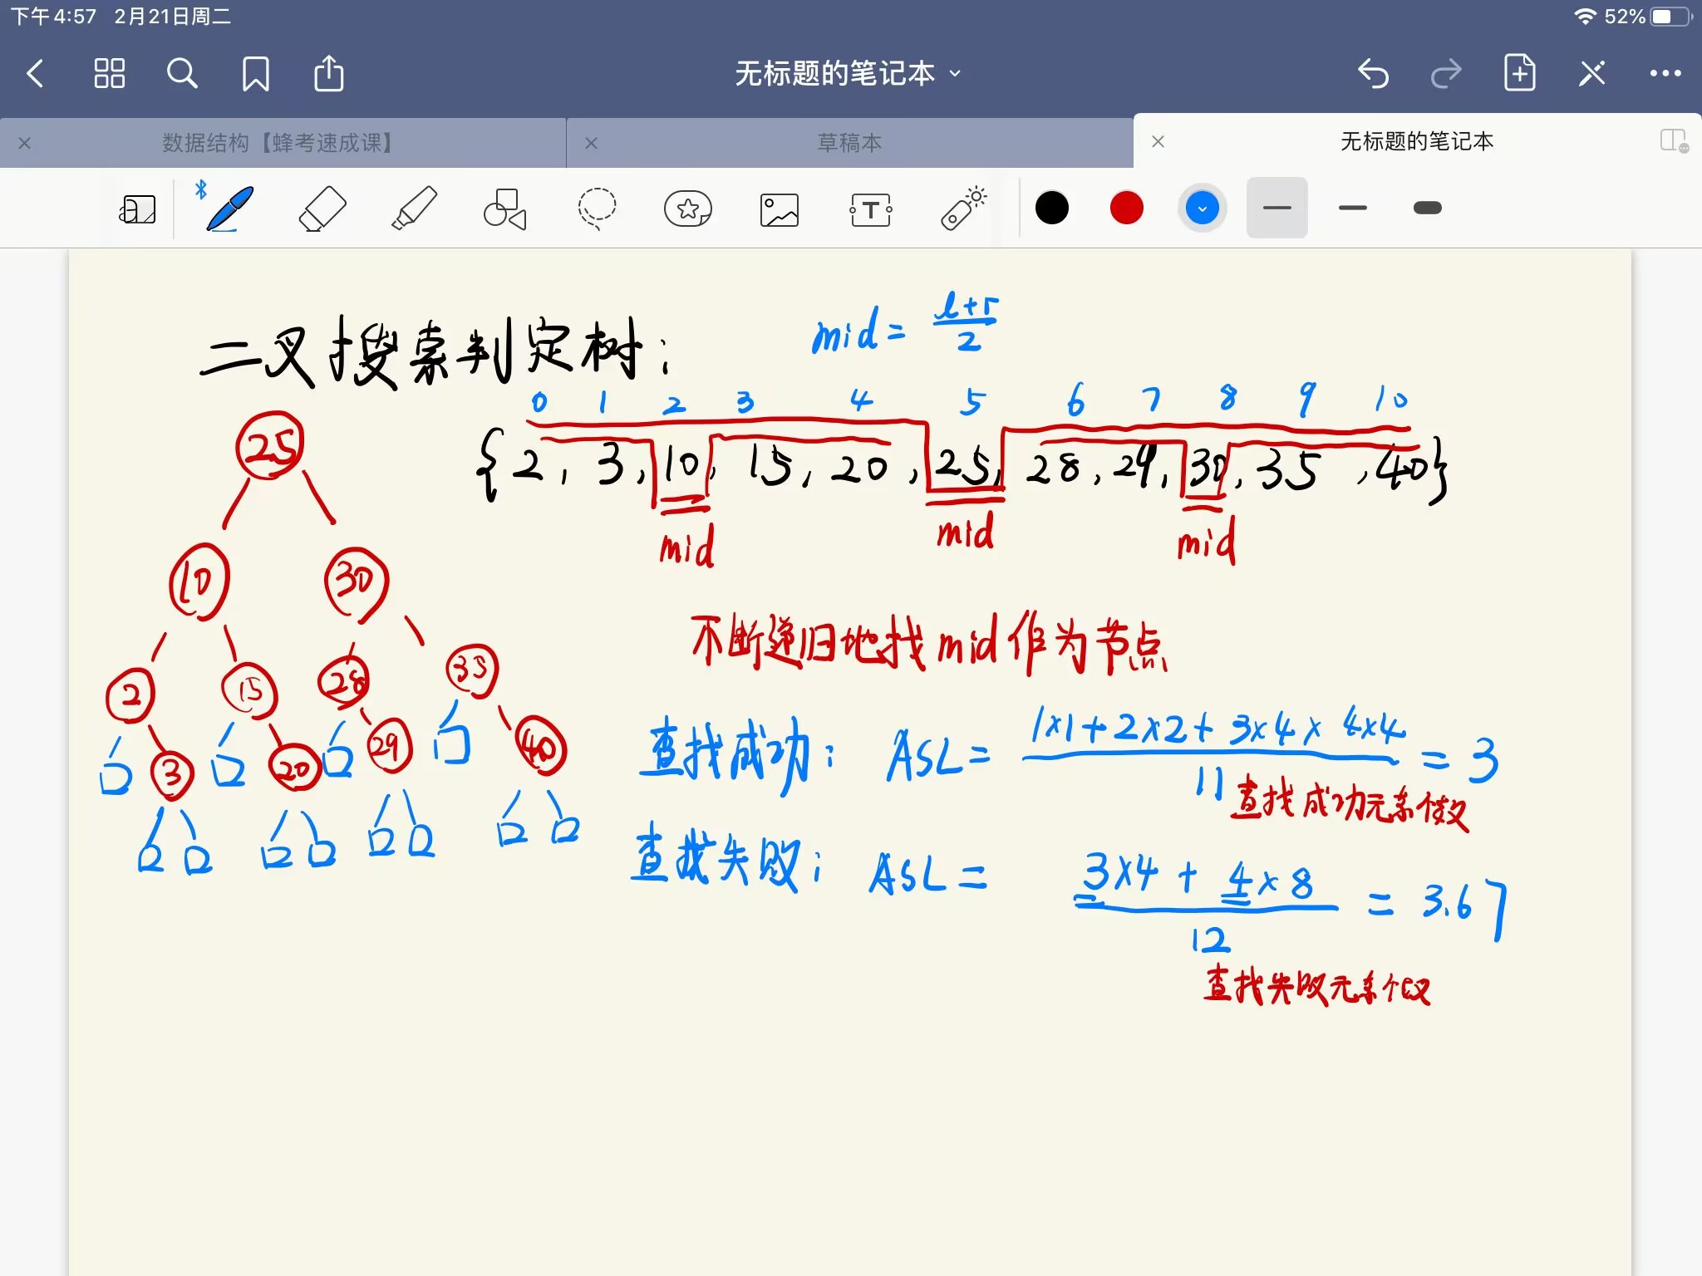Switch to 数据结构【蜂考速成课】 tab

[278, 143]
